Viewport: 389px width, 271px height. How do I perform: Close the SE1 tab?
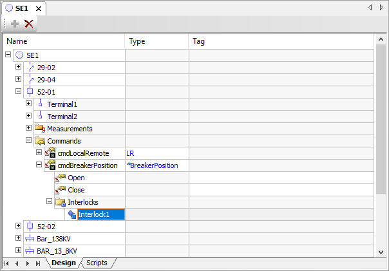[38, 8]
